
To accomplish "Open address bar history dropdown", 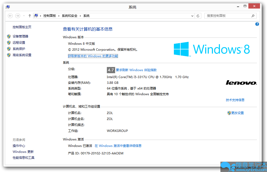I will tap(192, 16).
